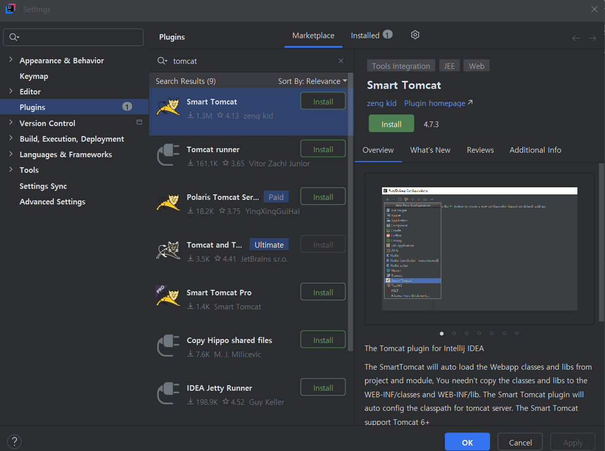Install the IDEA Jetty Runner plugin
The width and height of the screenshot is (605, 451).
323,388
